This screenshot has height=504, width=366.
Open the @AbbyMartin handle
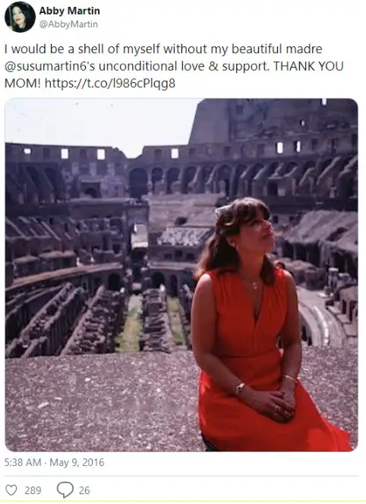(68, 24)
